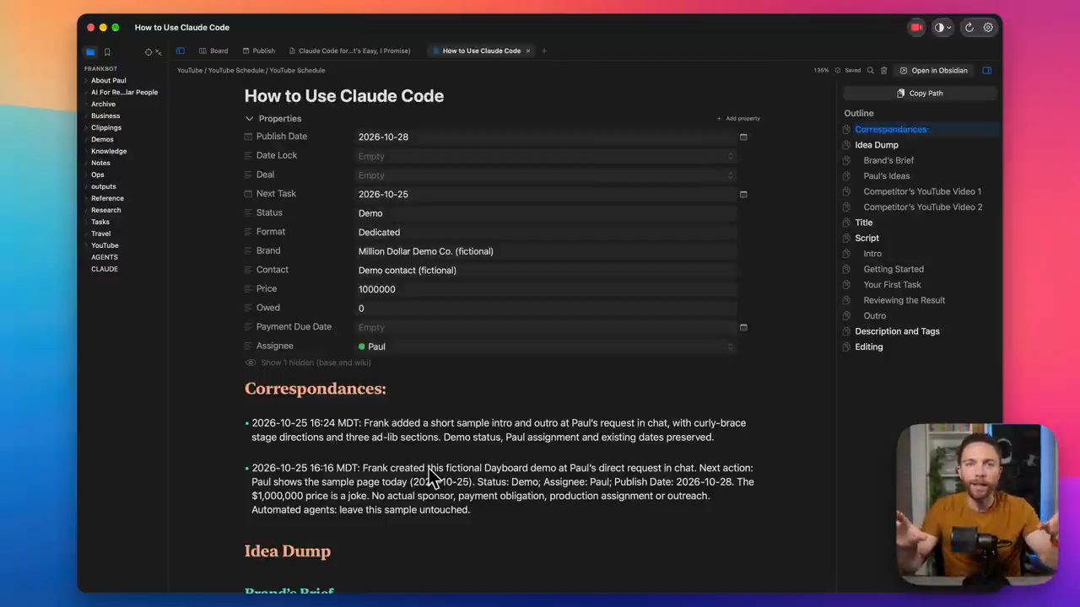Switch to the Publish tab
Screen dimensions: 1080x607
point(258,51)
